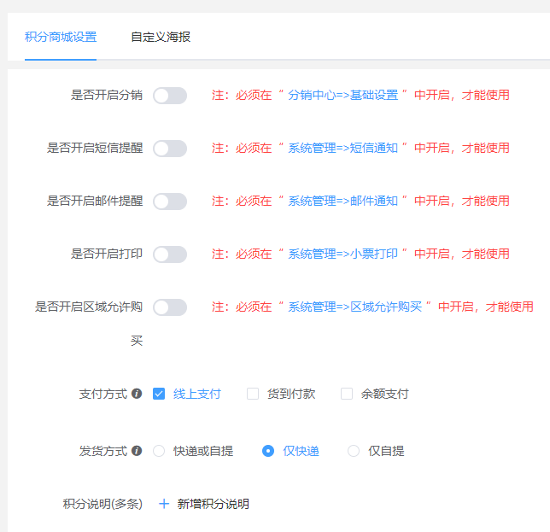Viewport: 550px width, 532px height.
Task: Uncheck the 线上支付 checkbox
Action: click(x=159, y=394)
